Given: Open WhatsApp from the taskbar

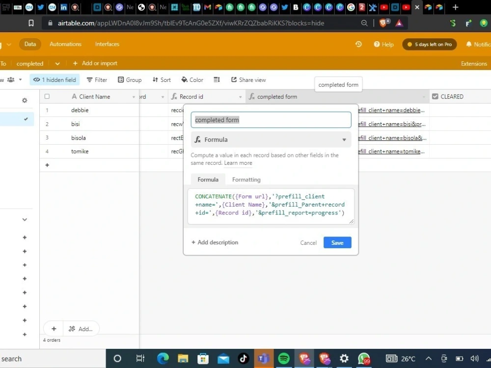Looking at the screenshot, I should tap(363, 359).
